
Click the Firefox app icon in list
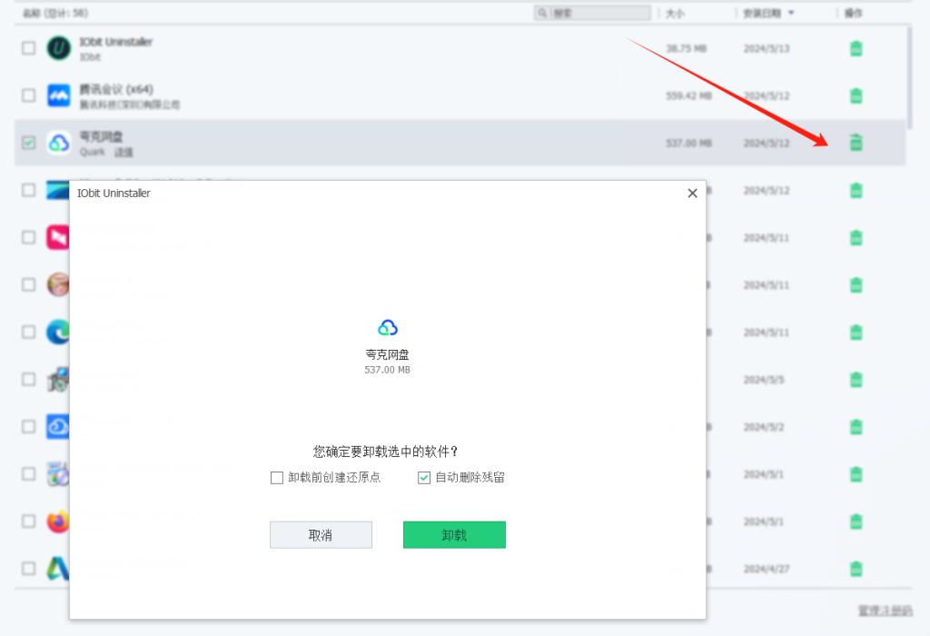point(58,522)
